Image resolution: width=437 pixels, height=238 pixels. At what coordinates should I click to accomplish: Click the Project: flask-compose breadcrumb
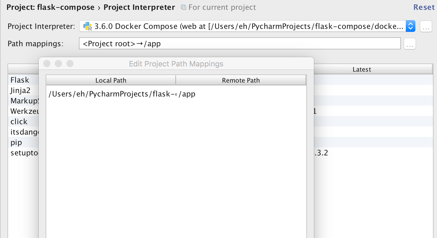point(50,7)
